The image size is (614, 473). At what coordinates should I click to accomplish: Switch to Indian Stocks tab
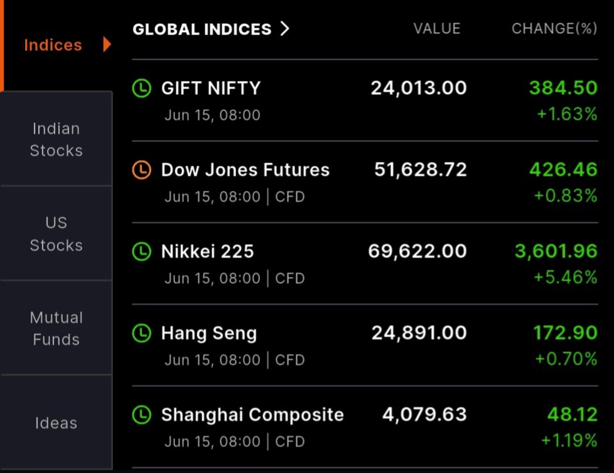pos(57,139)
